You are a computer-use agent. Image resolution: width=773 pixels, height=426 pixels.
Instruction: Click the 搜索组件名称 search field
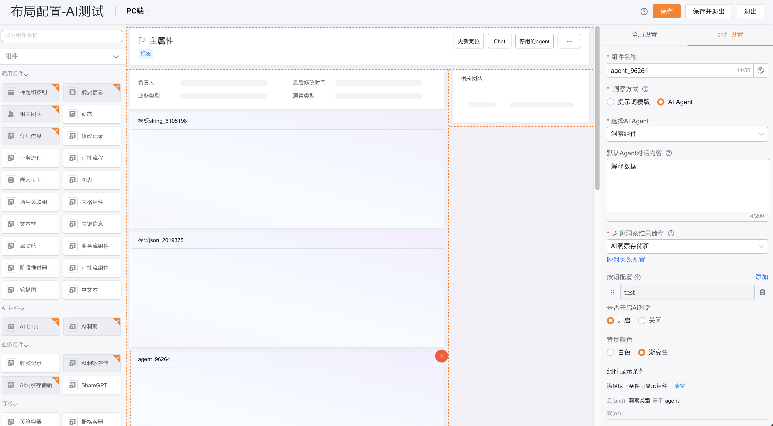click(62, 35)
